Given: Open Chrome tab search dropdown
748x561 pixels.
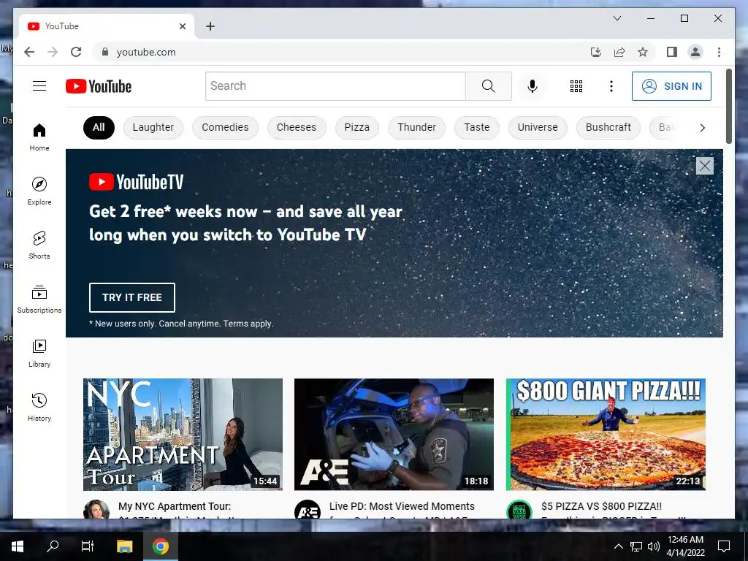Looking at the screenshot, I should click(617, 18).
